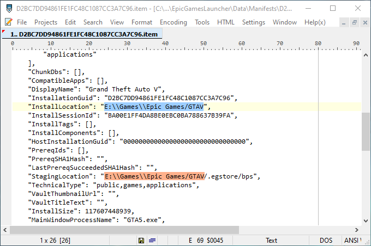The image size is (371, 246).
Task: Click the horizontal scrollbar left arrow
Action: pyautogui.click(x=5, y=230)
